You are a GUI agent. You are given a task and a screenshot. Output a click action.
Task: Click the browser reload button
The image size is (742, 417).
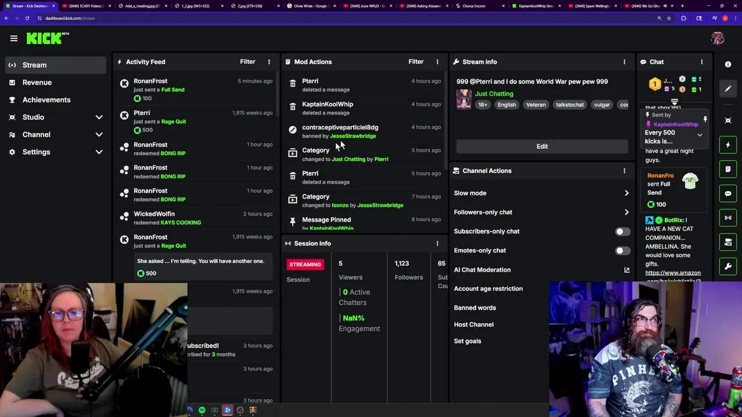(x=27, y=18)
